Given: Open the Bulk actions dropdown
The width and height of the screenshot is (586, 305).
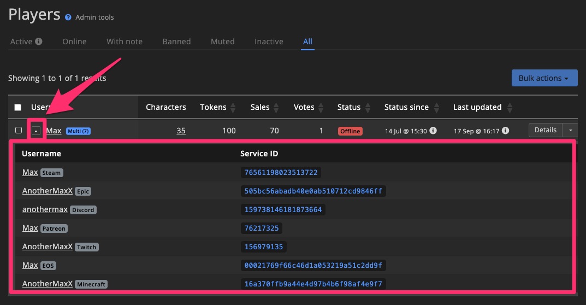Looking at the screenshot, I should [544, 78].
